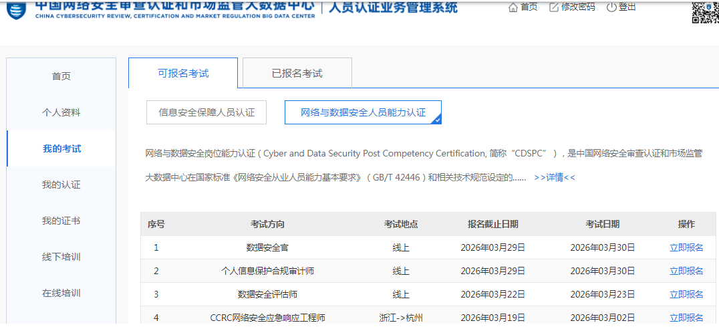The image size is (719, 333).
Task: Click the edit password pencil icon
Action: coord(554,7)
